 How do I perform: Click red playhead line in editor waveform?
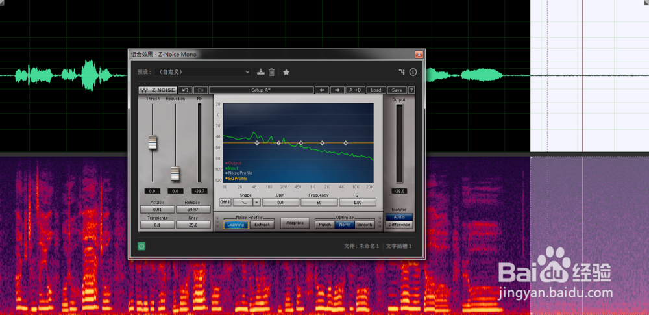coord(582,75)
